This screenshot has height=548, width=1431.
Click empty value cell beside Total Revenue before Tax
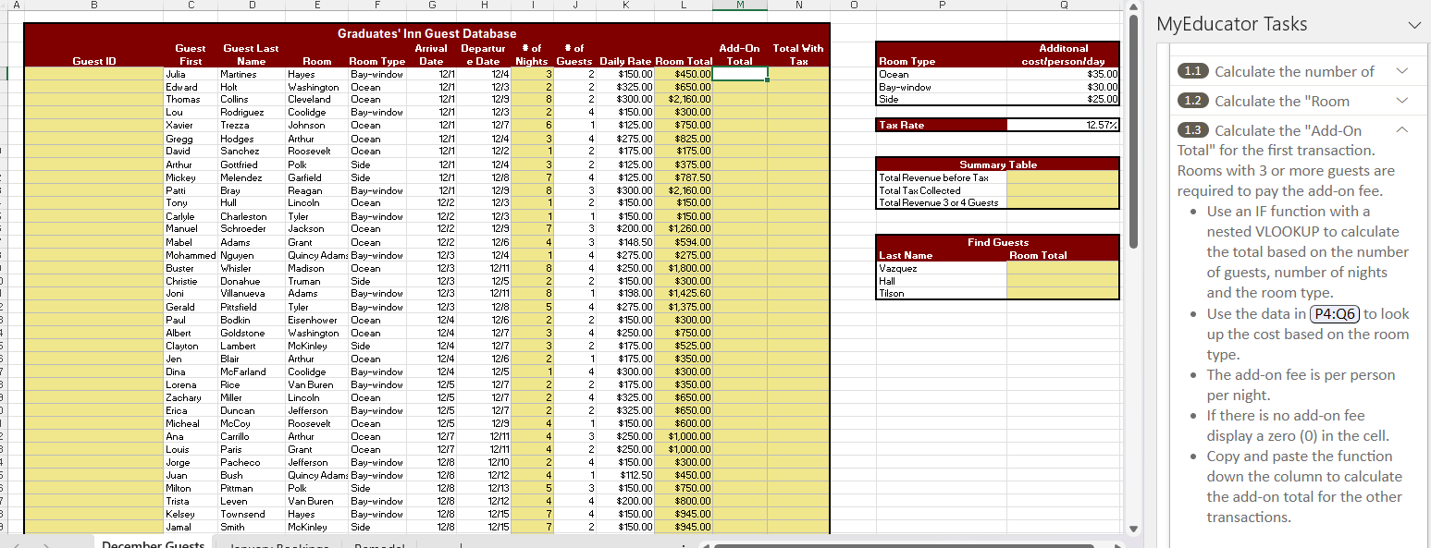[x=1063, y=177]
